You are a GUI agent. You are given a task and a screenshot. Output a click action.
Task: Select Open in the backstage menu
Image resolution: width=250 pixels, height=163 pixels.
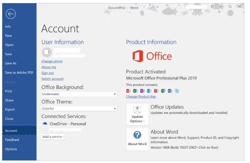tap(9, 45)
